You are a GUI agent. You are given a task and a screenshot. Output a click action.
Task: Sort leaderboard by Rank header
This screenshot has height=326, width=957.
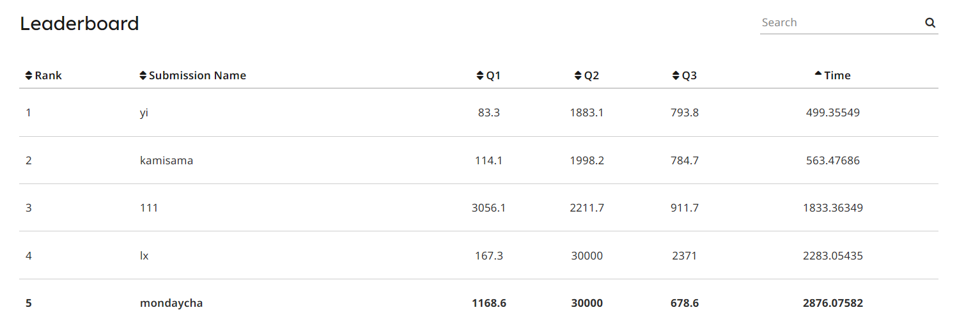(49, 75)
